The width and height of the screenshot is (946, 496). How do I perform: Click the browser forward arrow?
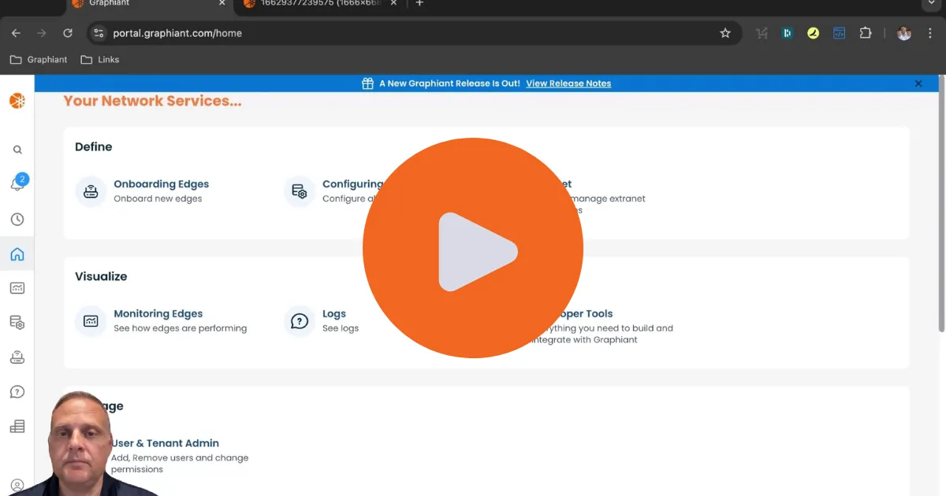pyautogui.click(x=42, y=33)
